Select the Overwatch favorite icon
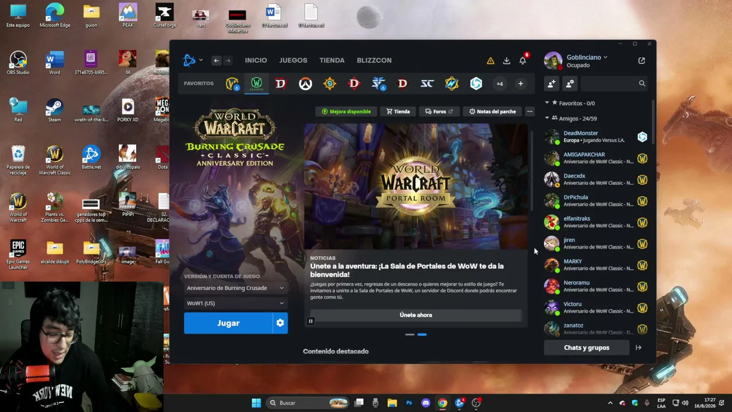Screen dimensions: 732x412 [x=305, y=84]
